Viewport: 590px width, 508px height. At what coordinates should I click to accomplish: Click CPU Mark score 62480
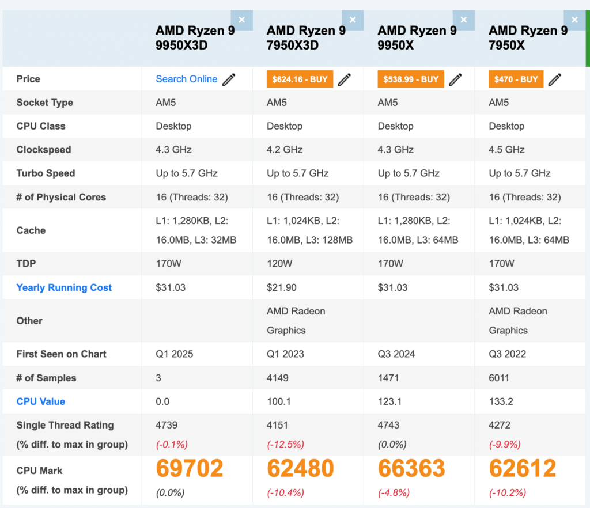coord(300,468)
